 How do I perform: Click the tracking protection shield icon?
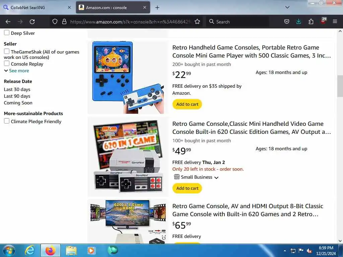pyautogui.click(x=55, y=22)
